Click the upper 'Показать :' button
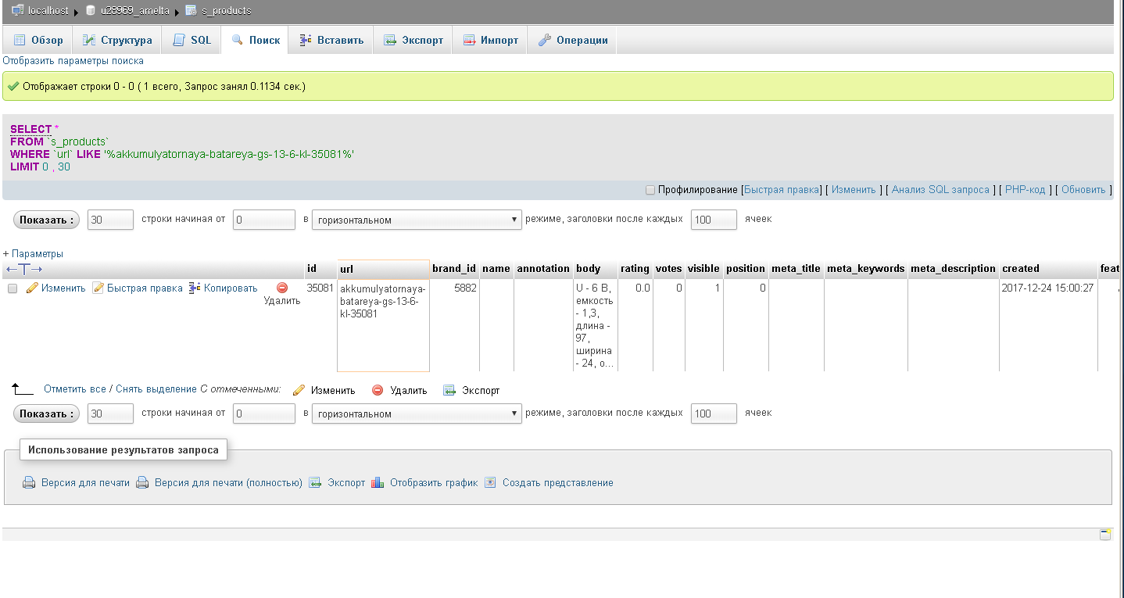 (46, 220)
